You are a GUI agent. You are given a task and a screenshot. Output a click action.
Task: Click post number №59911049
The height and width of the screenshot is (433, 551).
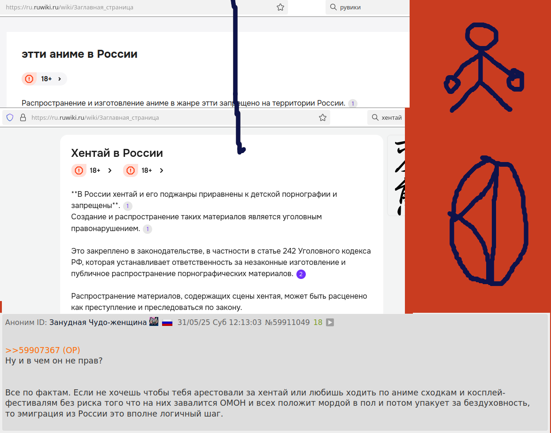287,322
